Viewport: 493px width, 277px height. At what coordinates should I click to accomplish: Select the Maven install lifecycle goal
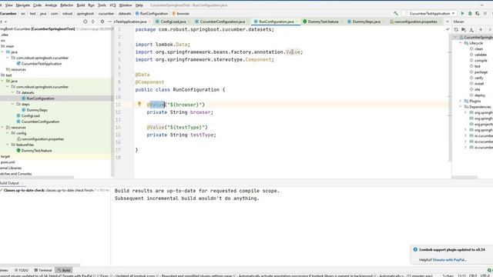point(479,84)
